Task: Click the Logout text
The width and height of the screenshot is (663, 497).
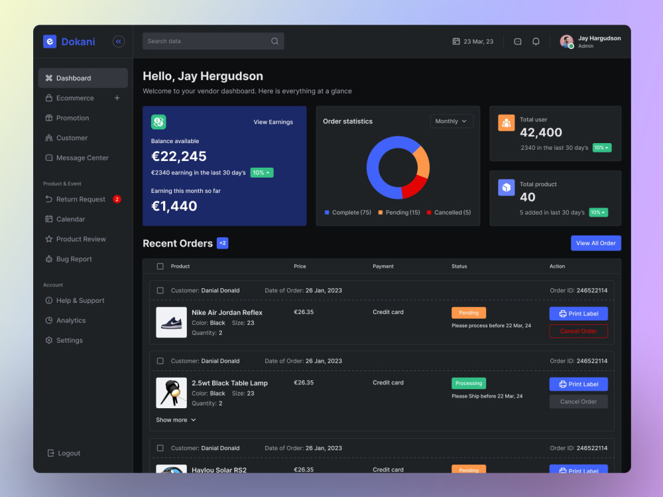Action: pos(69,453)
